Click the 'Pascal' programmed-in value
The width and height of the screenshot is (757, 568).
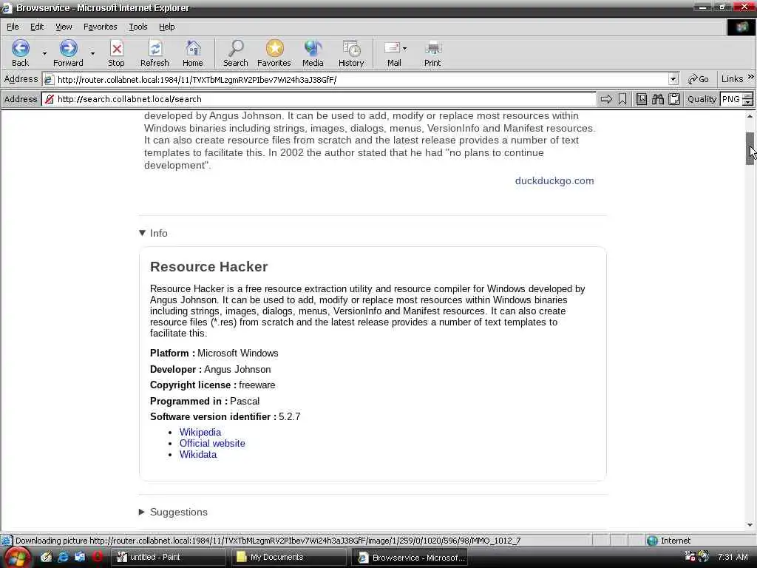click(244, 401)
